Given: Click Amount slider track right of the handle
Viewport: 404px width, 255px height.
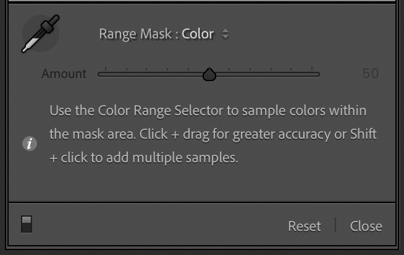Looking at the screenshot, I should tap(266, 74).
